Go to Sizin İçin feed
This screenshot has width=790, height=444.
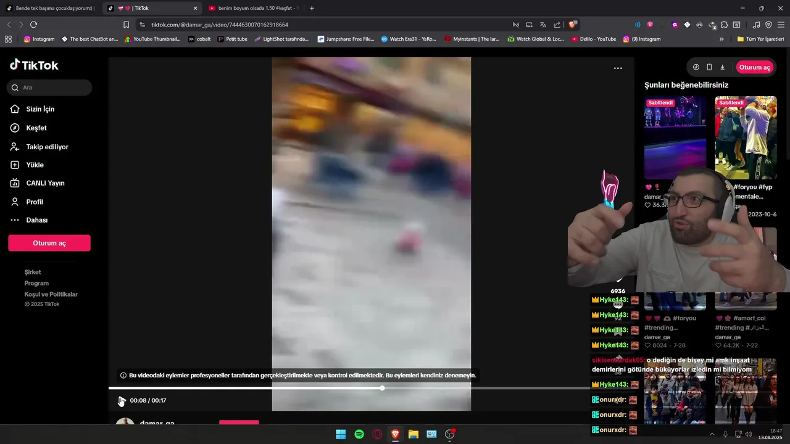pyautogui.click(x=32, y=109)
